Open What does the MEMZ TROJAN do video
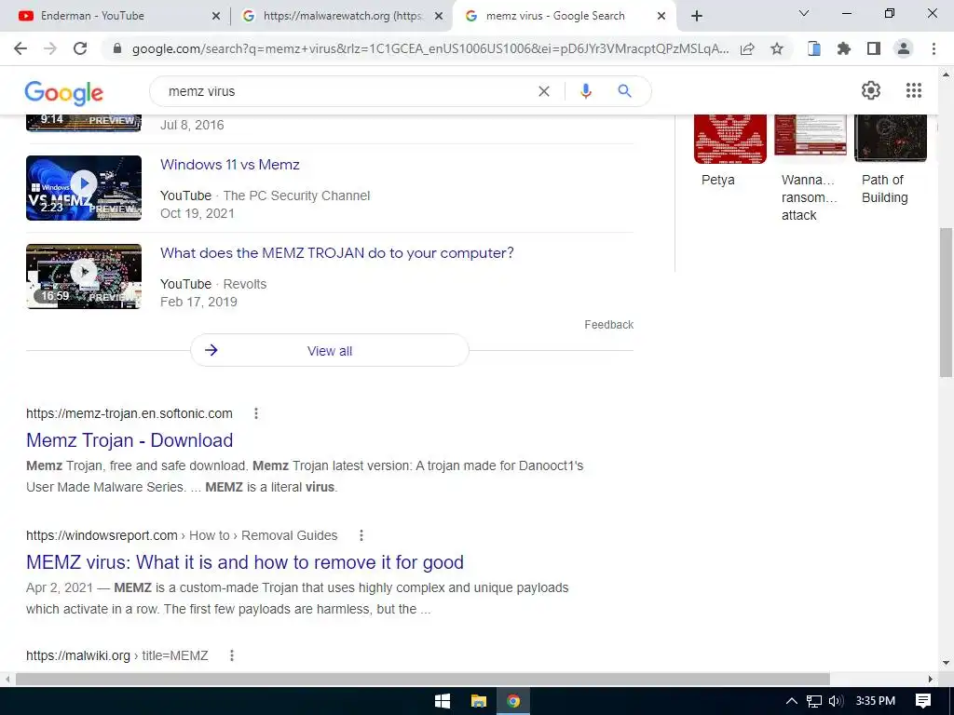The width and height of the screenshot is (954, 715). [337, 253]
